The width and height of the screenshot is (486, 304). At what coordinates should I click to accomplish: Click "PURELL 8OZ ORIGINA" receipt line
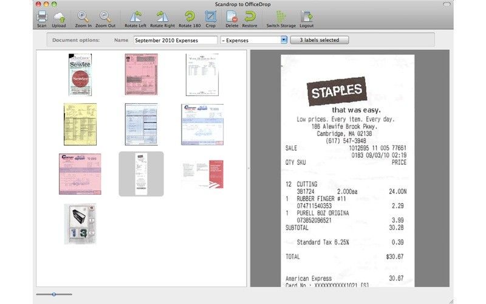tap(323, 213)
